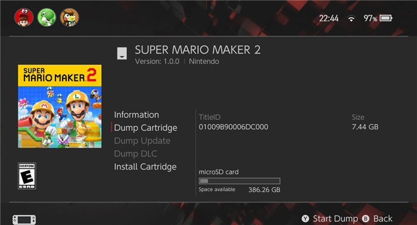
Task: Click the Switch console icon at bottom
Action: 24,220
